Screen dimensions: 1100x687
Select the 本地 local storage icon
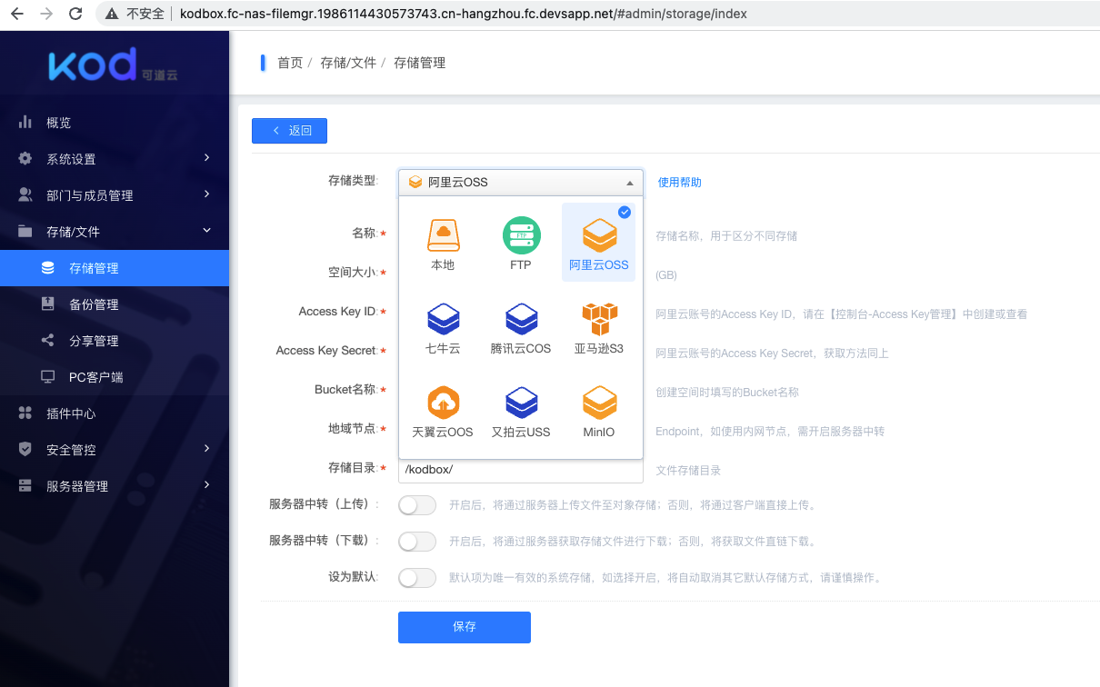443,241
